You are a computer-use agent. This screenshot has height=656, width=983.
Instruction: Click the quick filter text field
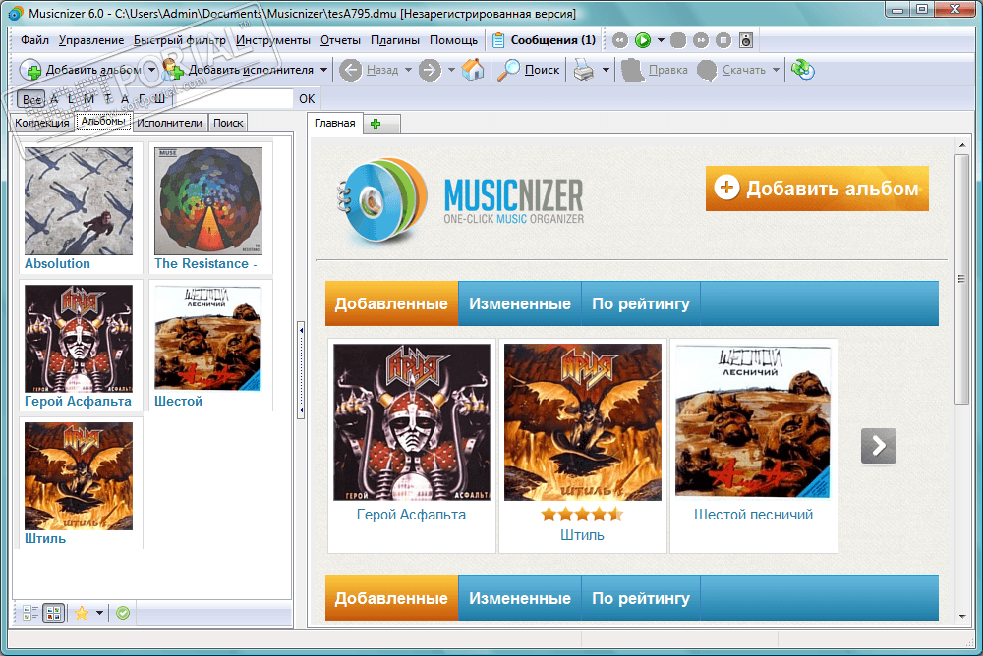[235, 99]
